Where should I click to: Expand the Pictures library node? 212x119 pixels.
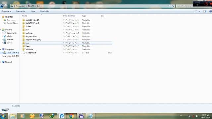tap(2, 39)
